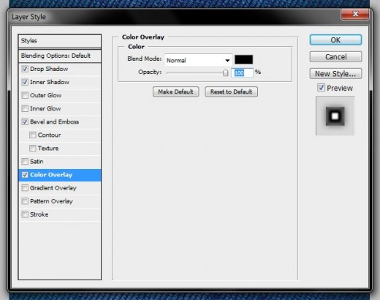Tick the Stroke checkbox
The width and height of the screenshot is (380, 300).
pos(25,214)
